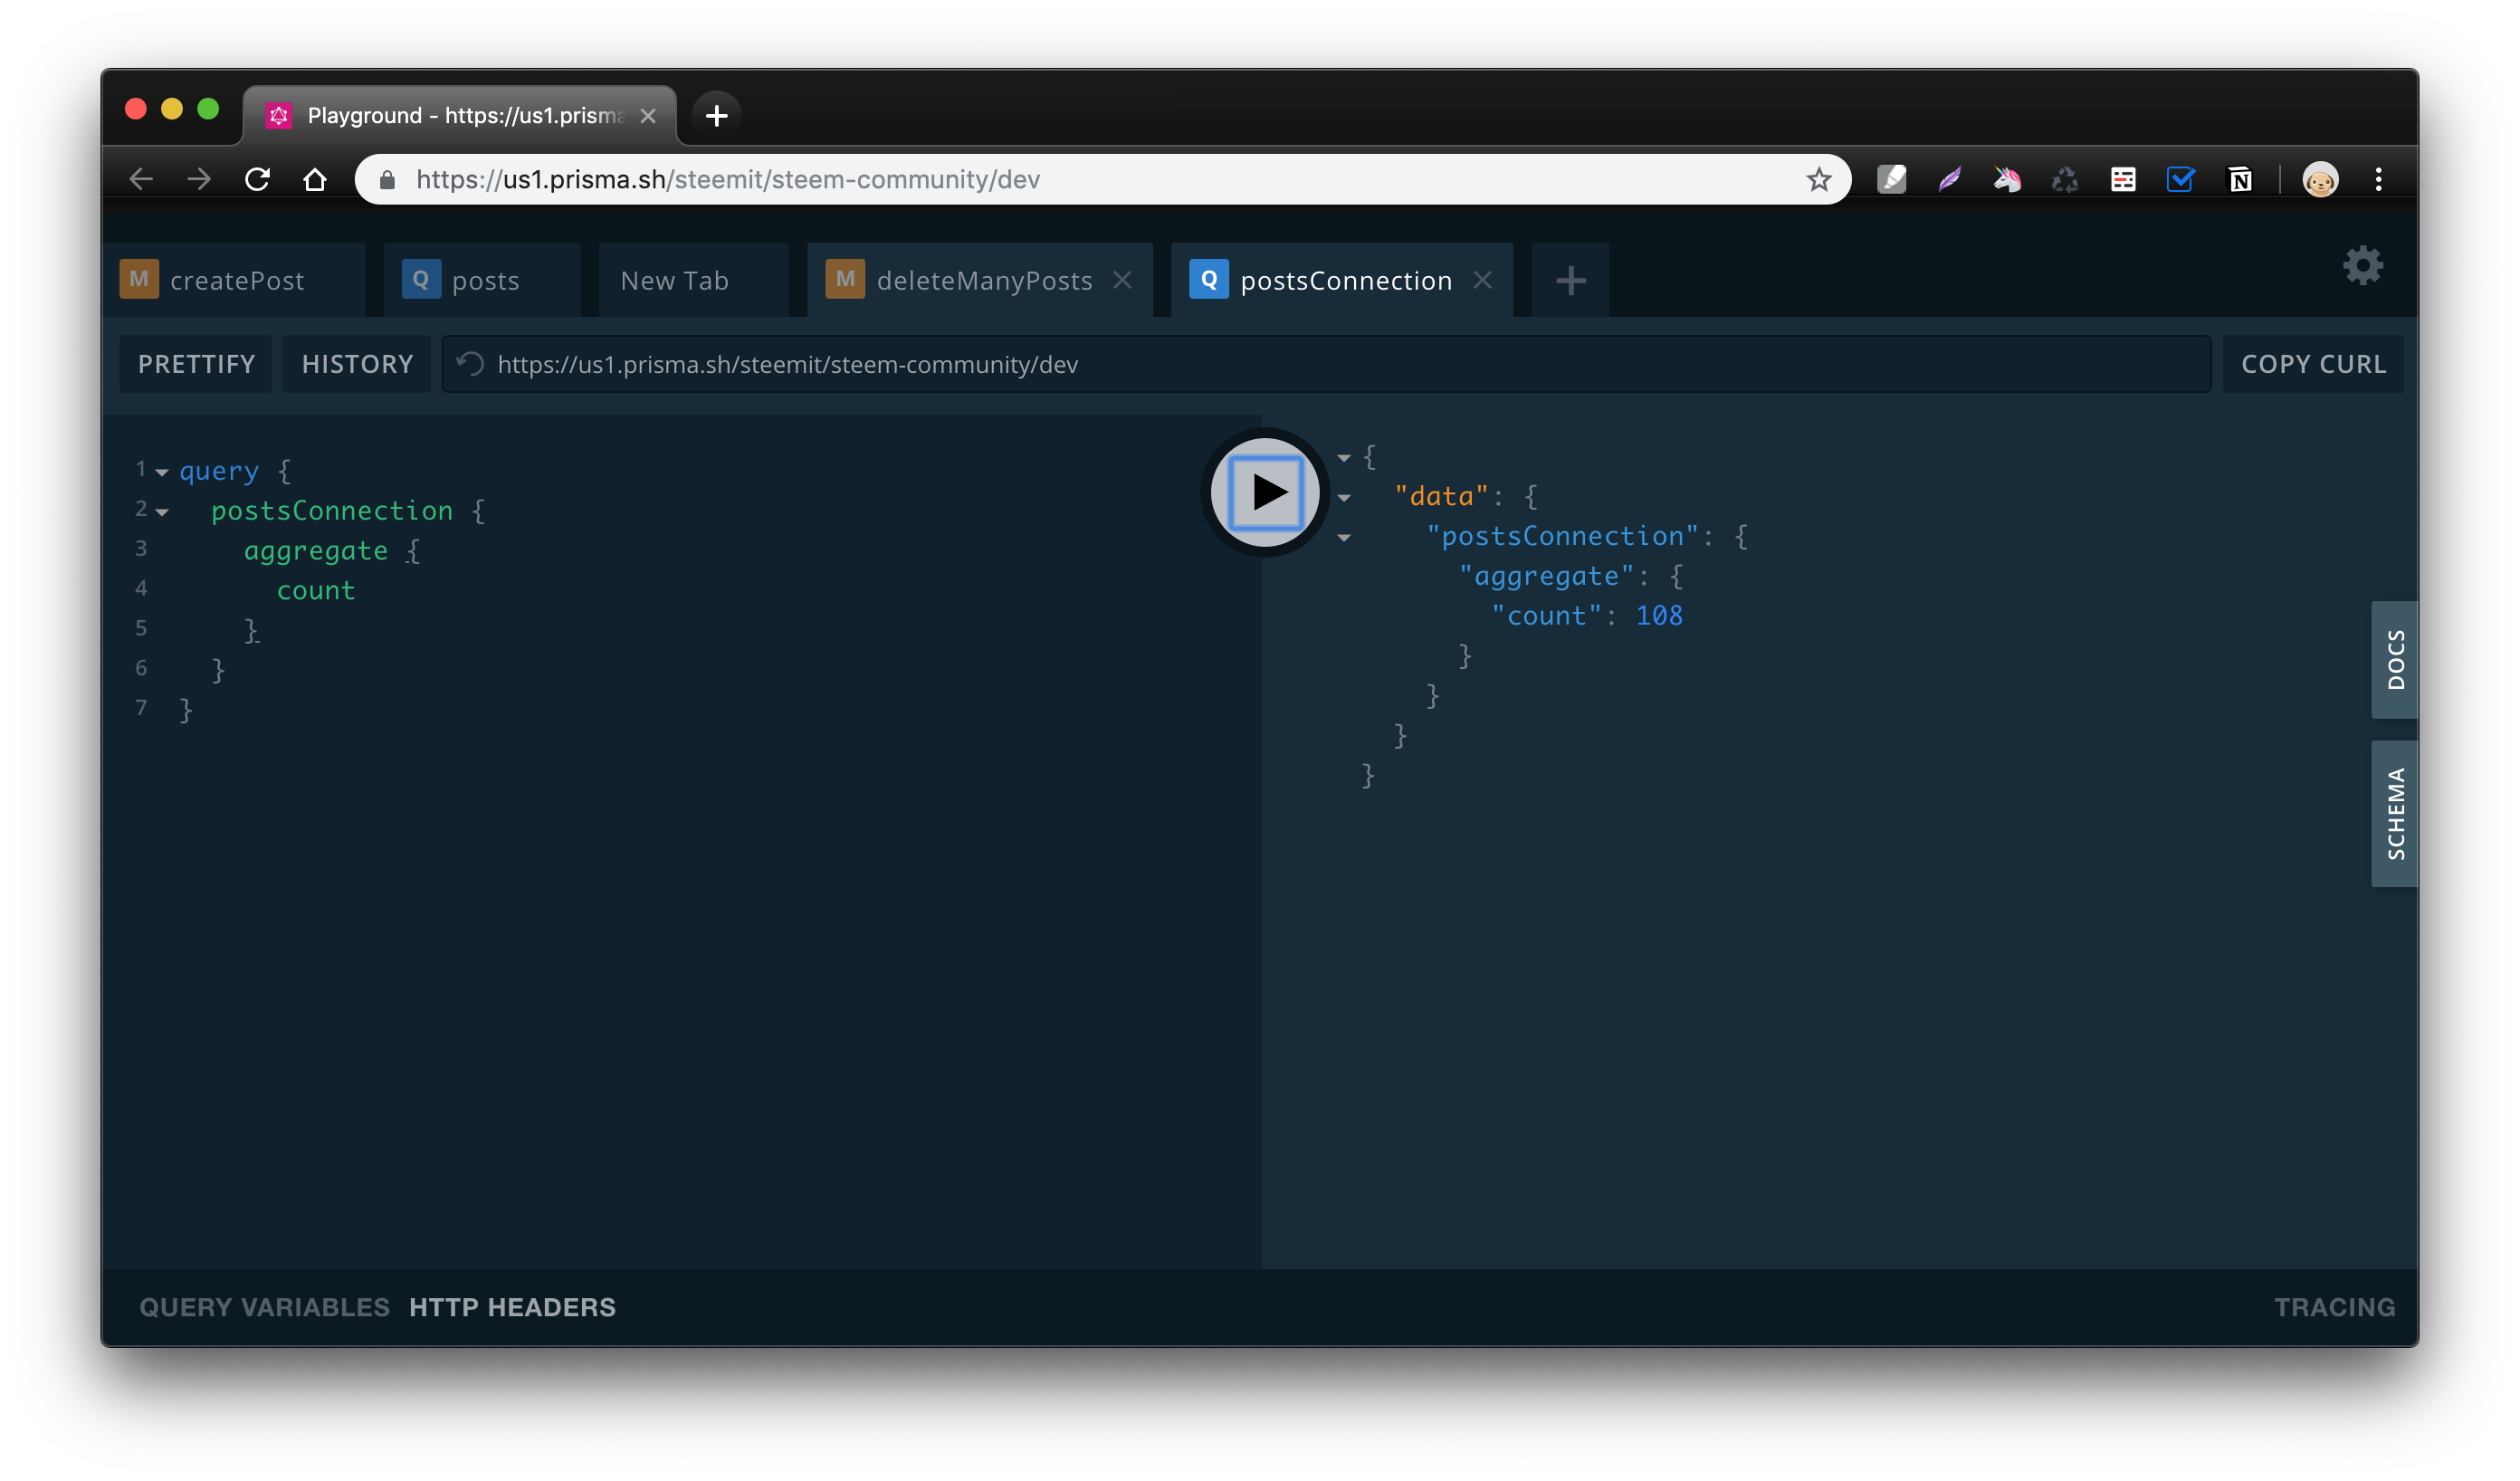2520x1481 pixels.
Task: Switch to the posts query tab
Action: point(485,281)
